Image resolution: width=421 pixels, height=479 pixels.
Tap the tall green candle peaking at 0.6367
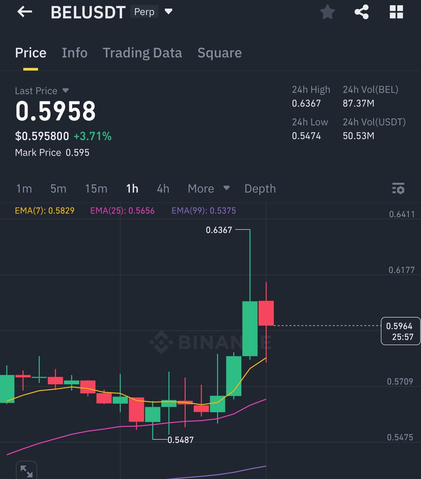click(x=250, y=329)
